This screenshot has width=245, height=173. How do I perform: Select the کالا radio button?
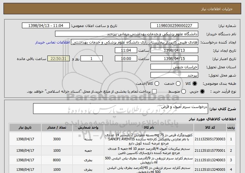(x=195, y=83)
